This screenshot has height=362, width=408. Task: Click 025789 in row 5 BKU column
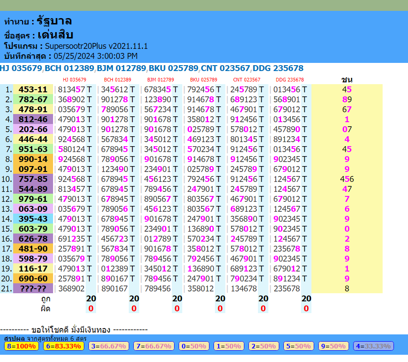[201, 129]
